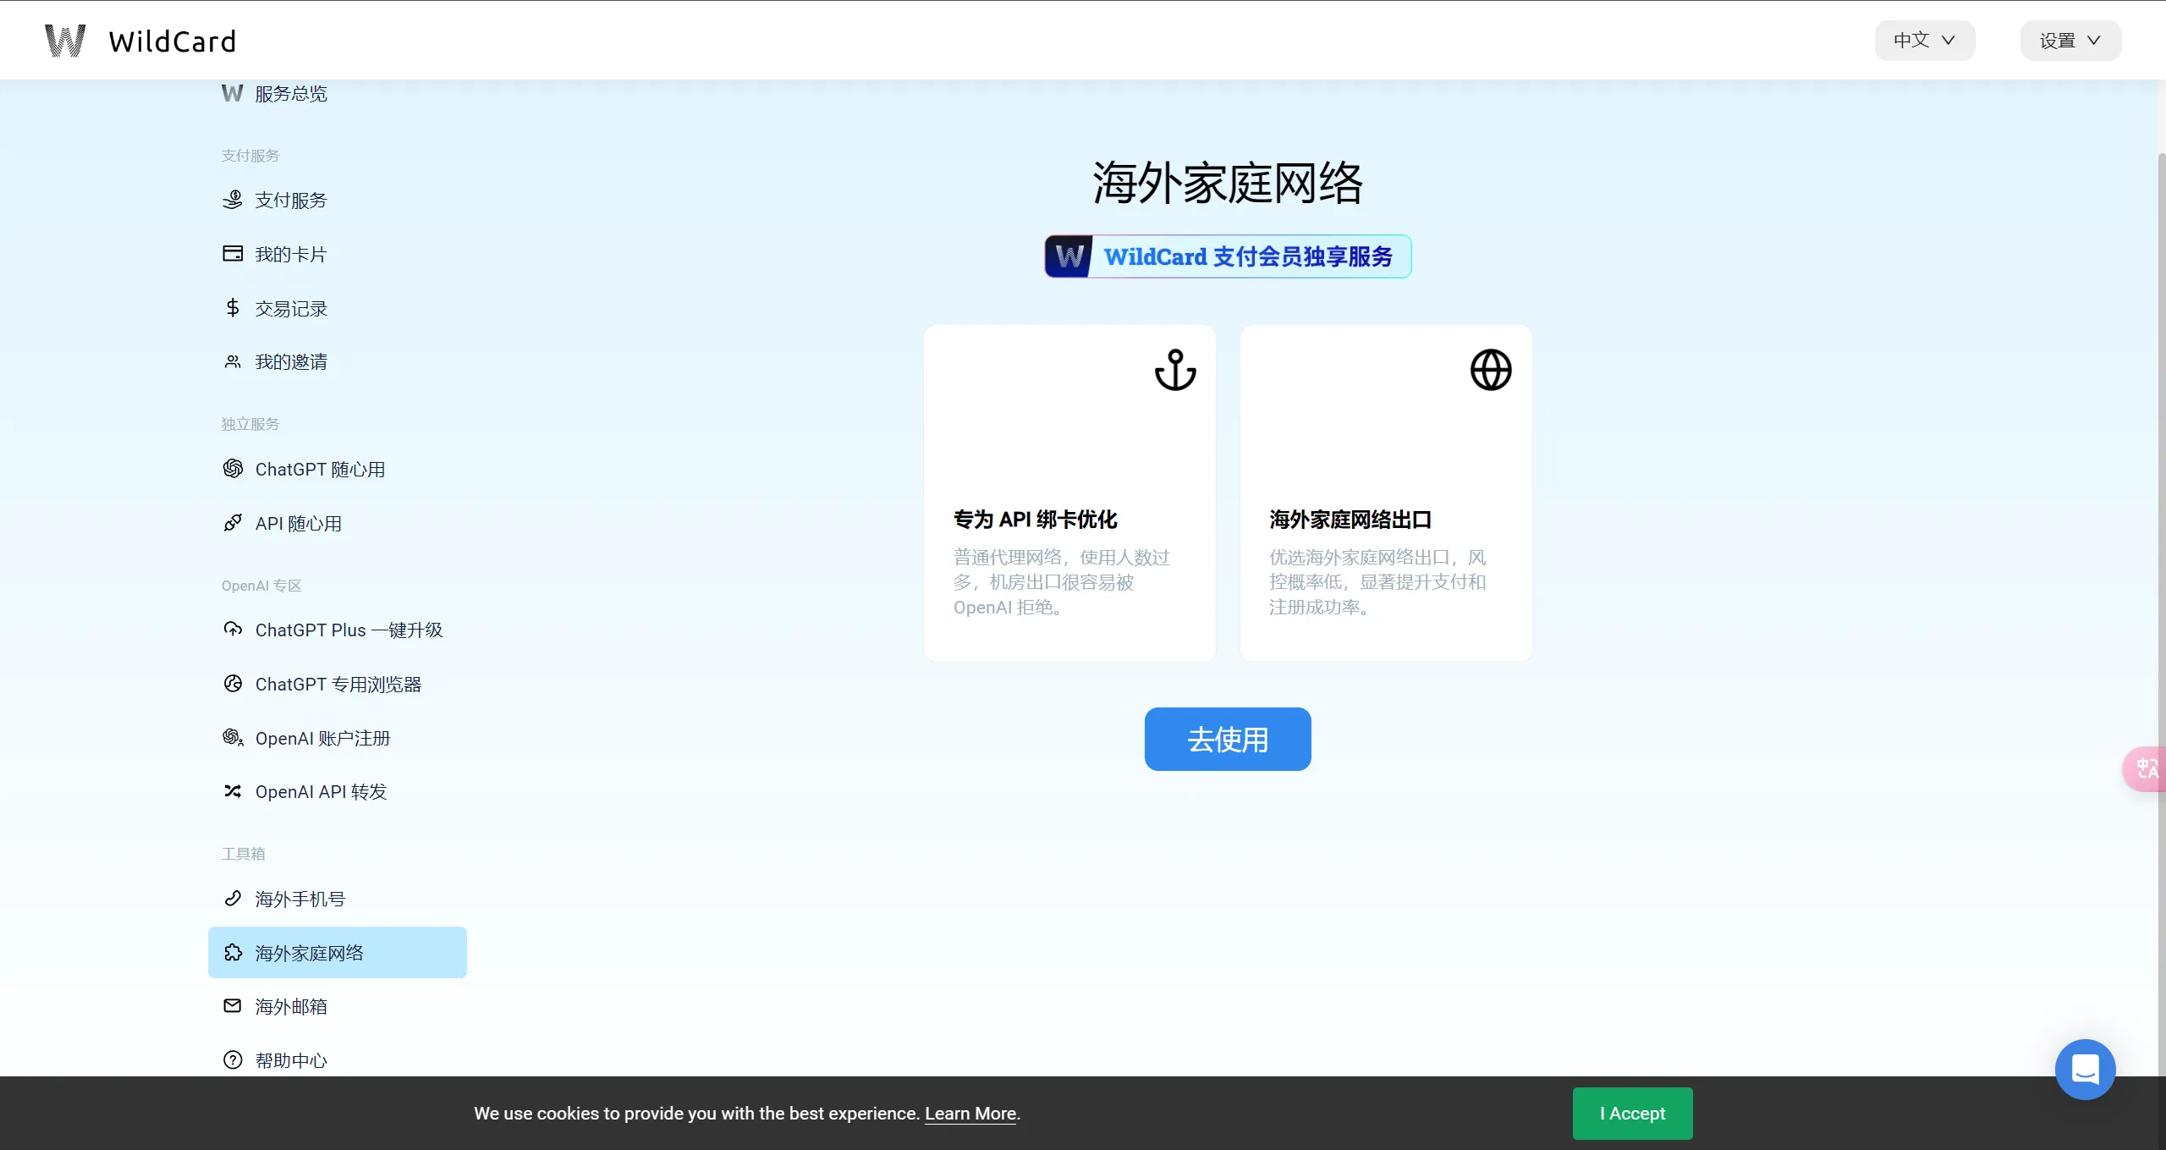This screenshot has width=2166, height=1150.
Task: Click the 海外家庭网络 page heading
Action: pyautogui.click(x=1228, y=183)
